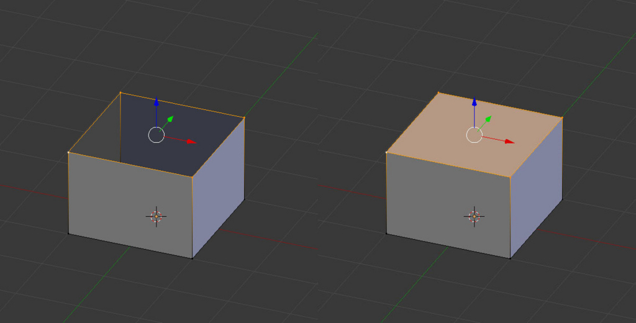Select bluish right outer face of open-top cube
Screen dimensions: 636x323
click(218, 187)
